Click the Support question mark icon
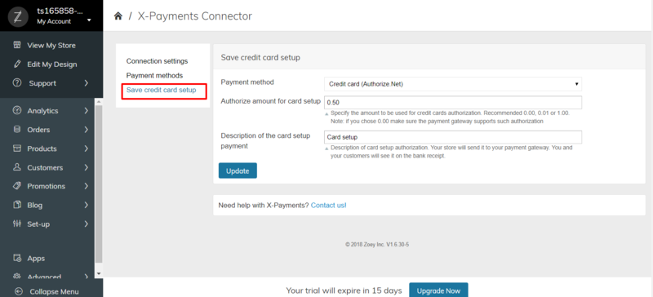The width and height of the screenshot is (653, 297). [17, 83]
